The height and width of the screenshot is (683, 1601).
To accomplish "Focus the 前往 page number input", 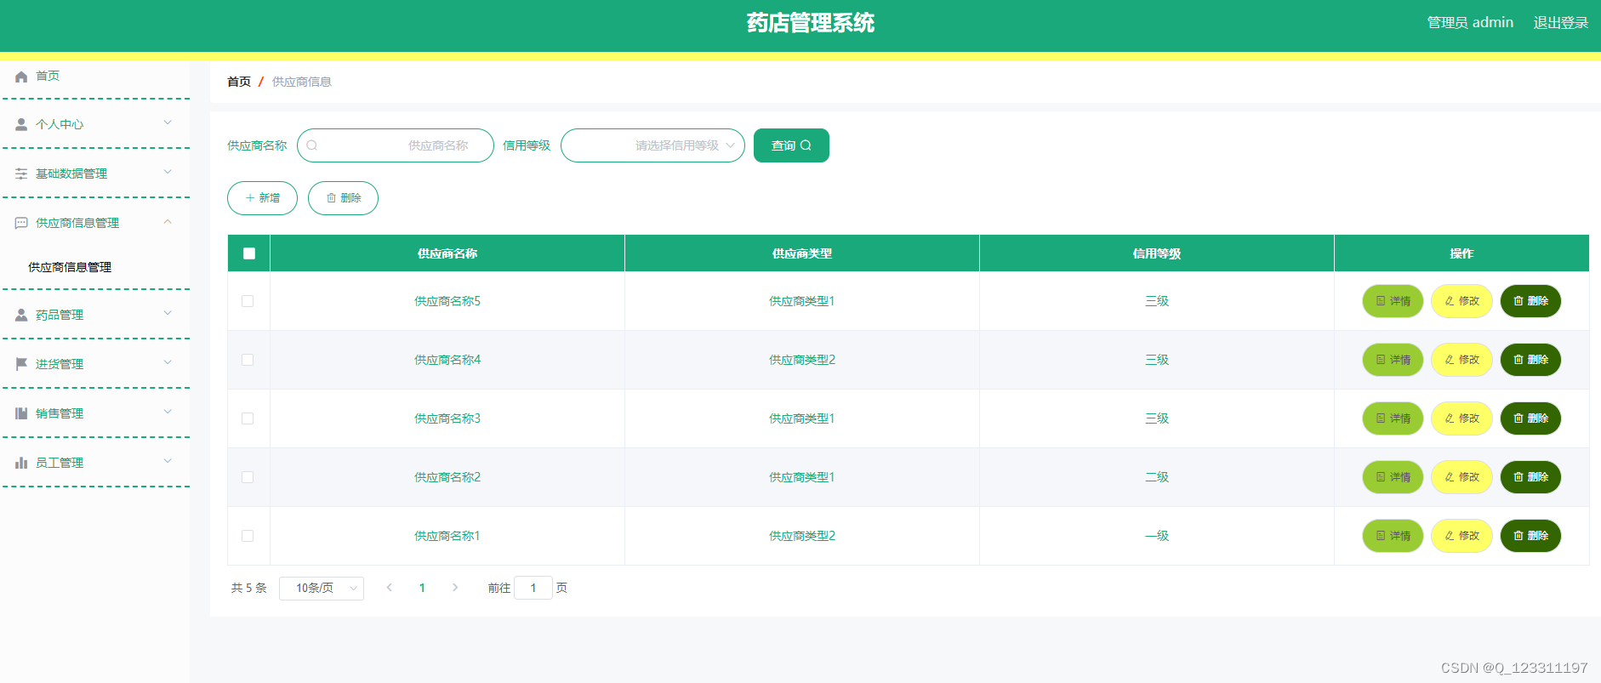I will point(533,588).
